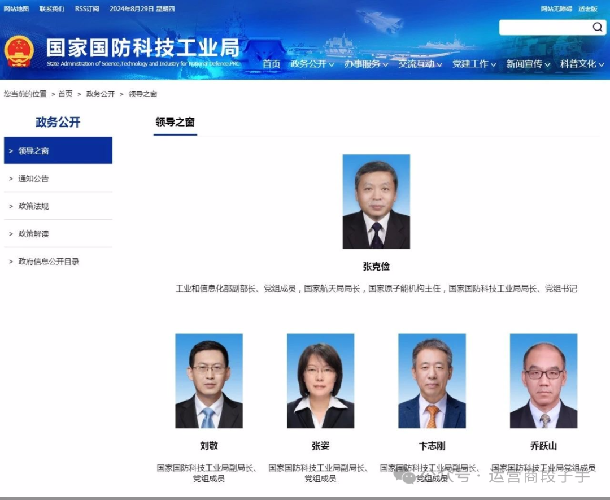
Task: Open 政府信息公开目录 in the sidebar
Action: [x=49, y=262]
